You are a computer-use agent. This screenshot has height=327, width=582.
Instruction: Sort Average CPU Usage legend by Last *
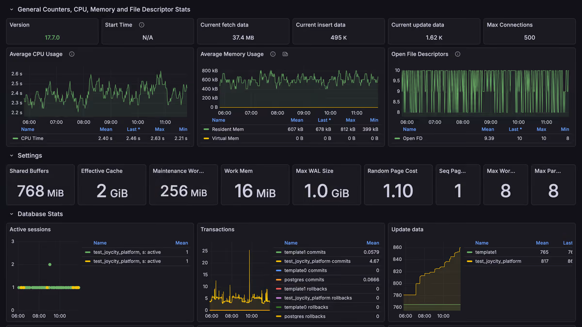coord(133,129)
